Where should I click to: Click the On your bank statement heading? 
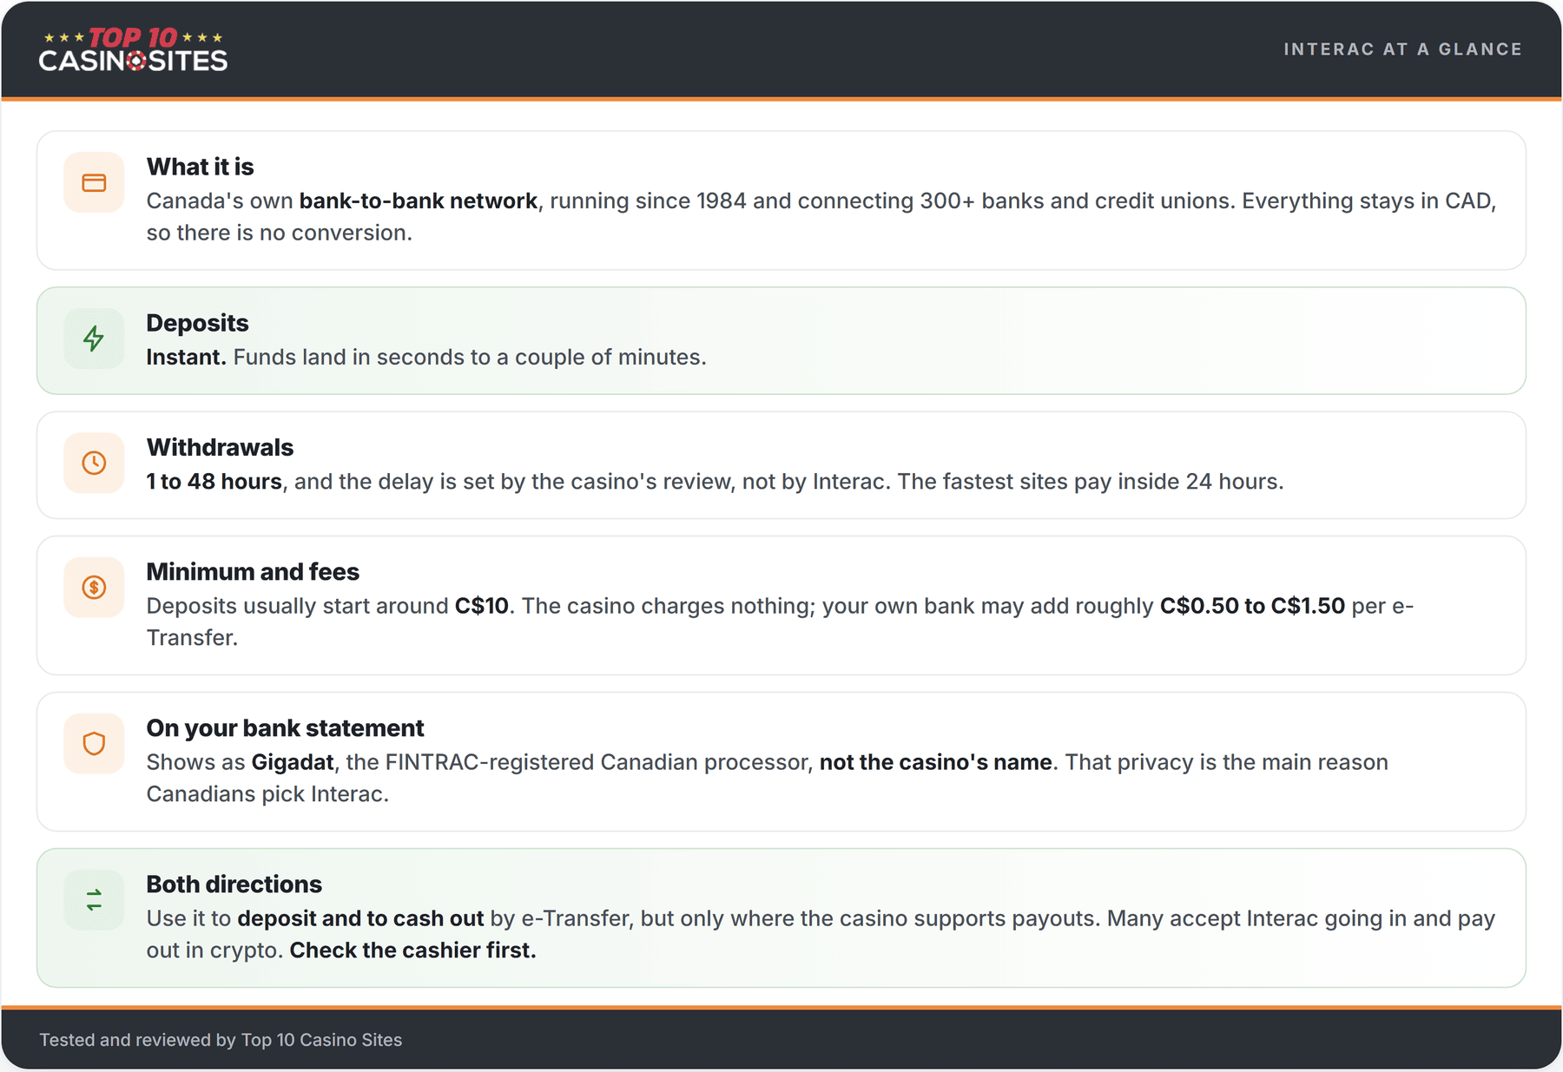pyautogui.click(x=285, y=728)
